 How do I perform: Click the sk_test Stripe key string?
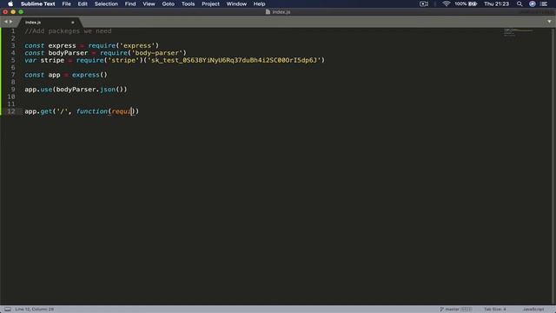point(234,60)
